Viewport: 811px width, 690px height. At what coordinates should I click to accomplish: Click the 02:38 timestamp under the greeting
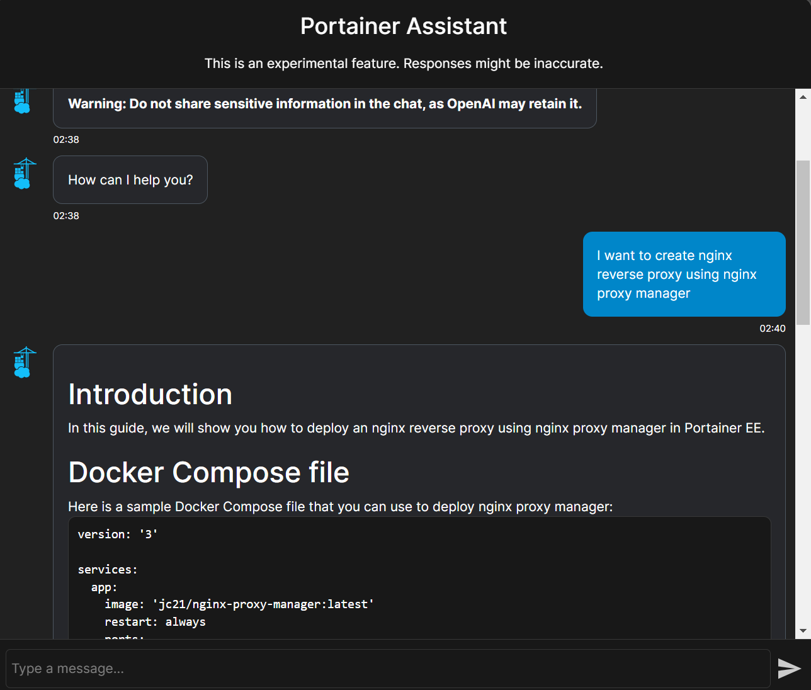point(66,215)
